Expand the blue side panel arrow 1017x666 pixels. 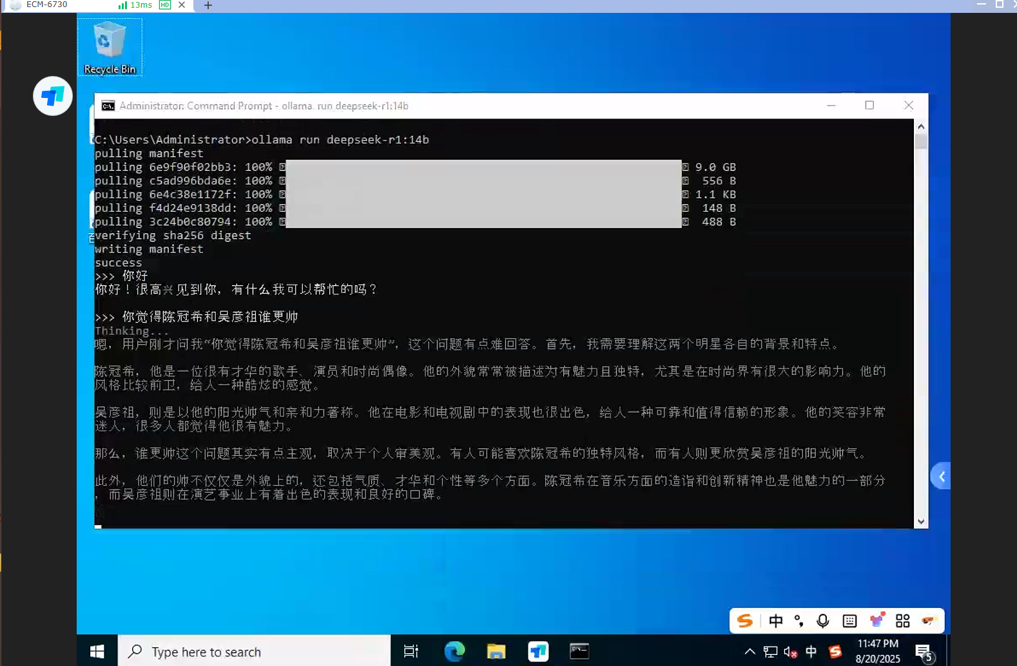(941, 477)
